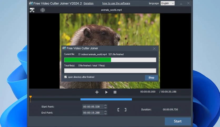Screen dimensions: 220x127
Task: Edit the Start Point time field
Action: pos(93,107)
